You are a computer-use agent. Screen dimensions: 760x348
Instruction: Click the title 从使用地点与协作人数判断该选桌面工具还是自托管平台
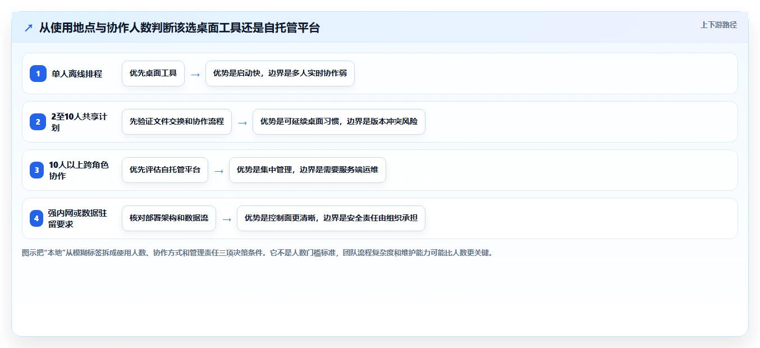180,28
